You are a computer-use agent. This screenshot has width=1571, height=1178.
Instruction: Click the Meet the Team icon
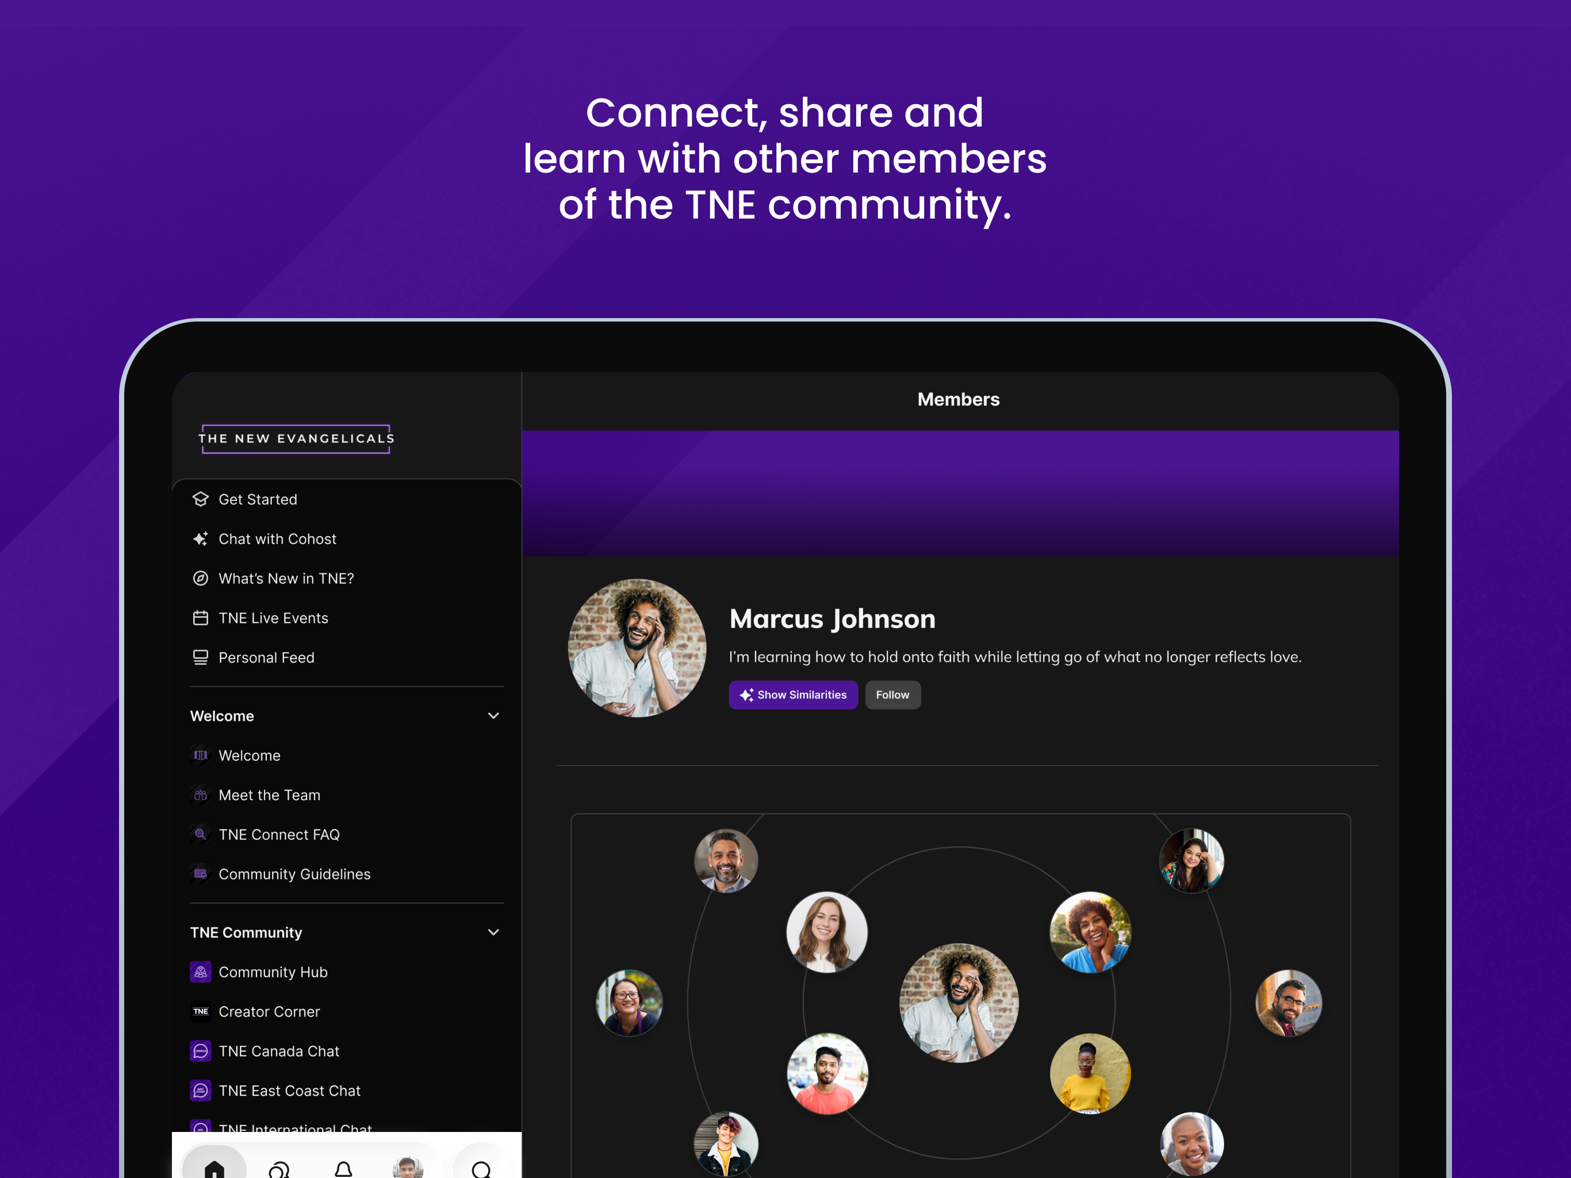(200, 795)
